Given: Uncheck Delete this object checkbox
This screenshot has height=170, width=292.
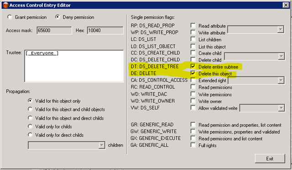Looking at the screenshot, I should 193,74.
